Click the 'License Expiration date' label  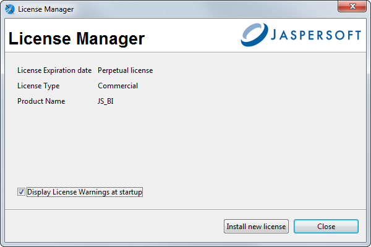tap(54, 70)
